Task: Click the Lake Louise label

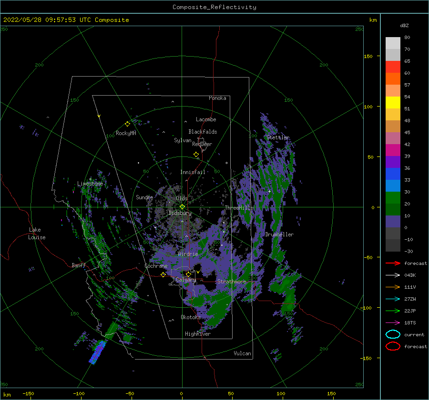Action: pos(37,234)
